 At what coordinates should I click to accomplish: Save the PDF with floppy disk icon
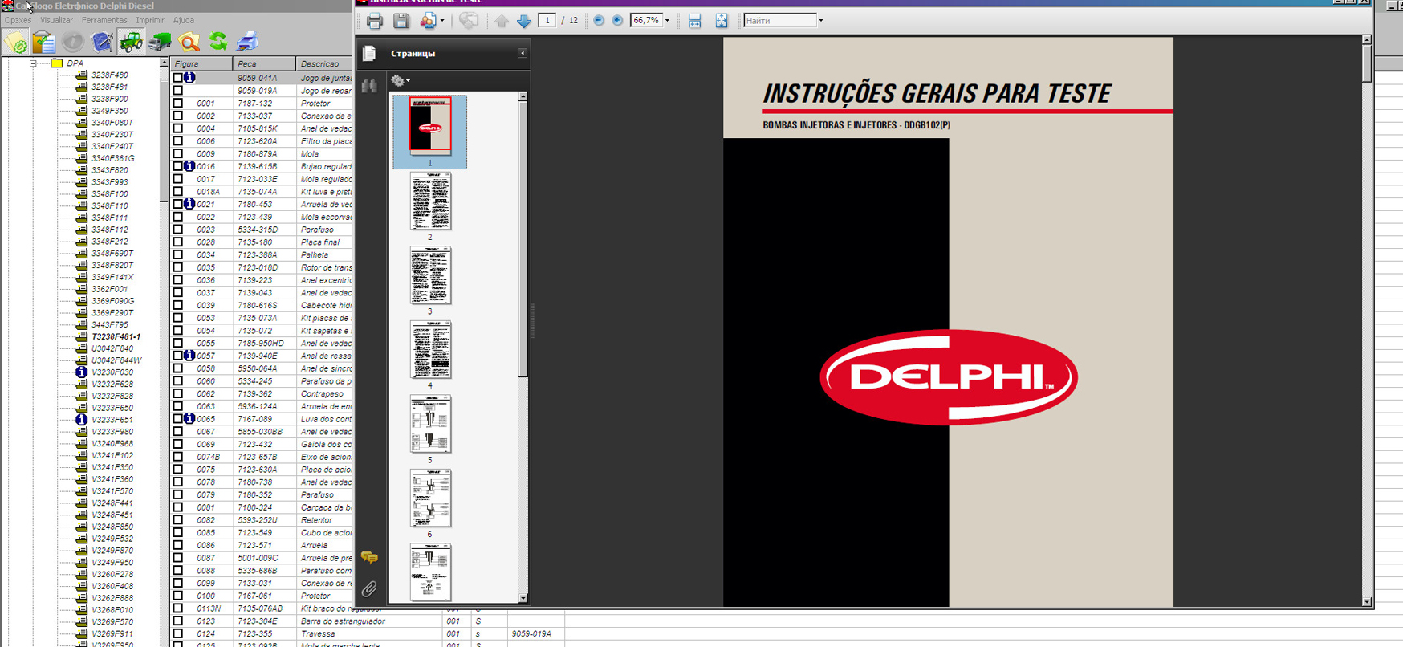(x=401, y=21)
